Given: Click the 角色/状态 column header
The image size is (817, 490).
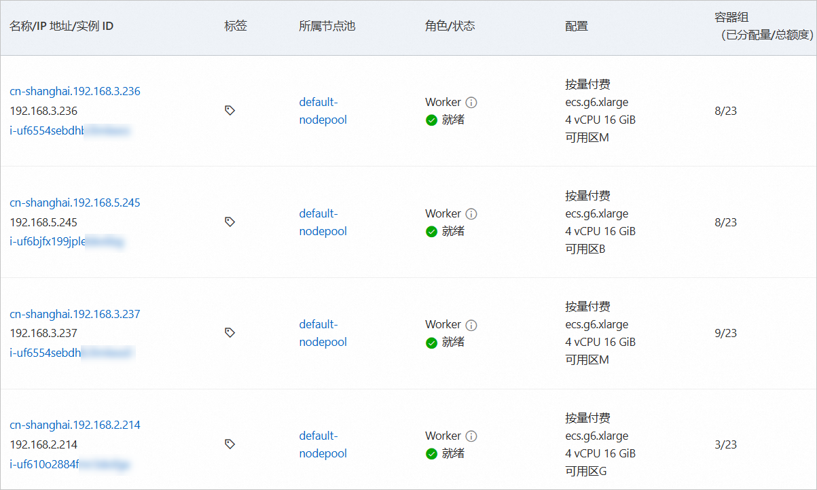Looking at the screenshot, I should (x=450, y=27).
